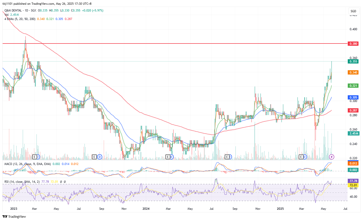Click the 2024 label on time axis

(146, 208)
